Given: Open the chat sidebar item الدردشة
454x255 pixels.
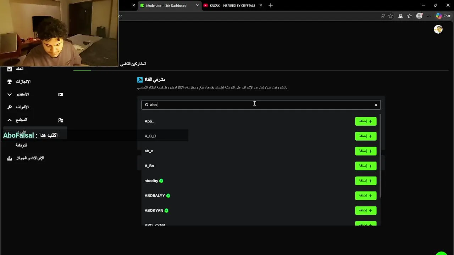Looking at the screenshot, I should (22, 145).
